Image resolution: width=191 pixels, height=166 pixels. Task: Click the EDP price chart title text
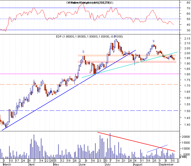[89, 36]
